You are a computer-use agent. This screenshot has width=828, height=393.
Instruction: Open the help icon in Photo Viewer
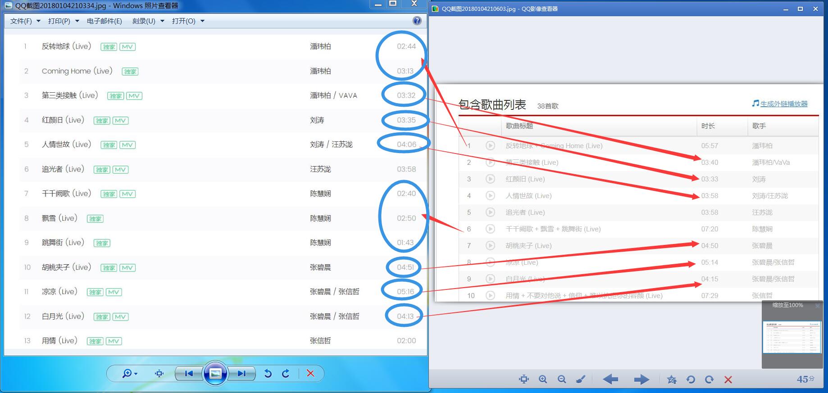pyautogui.click(x=417, y=21)
